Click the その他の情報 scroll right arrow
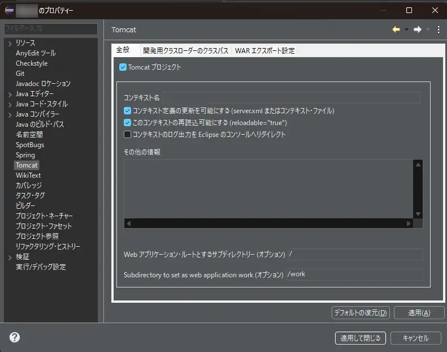This screenshot has height=352, width=447. point(409,224)
